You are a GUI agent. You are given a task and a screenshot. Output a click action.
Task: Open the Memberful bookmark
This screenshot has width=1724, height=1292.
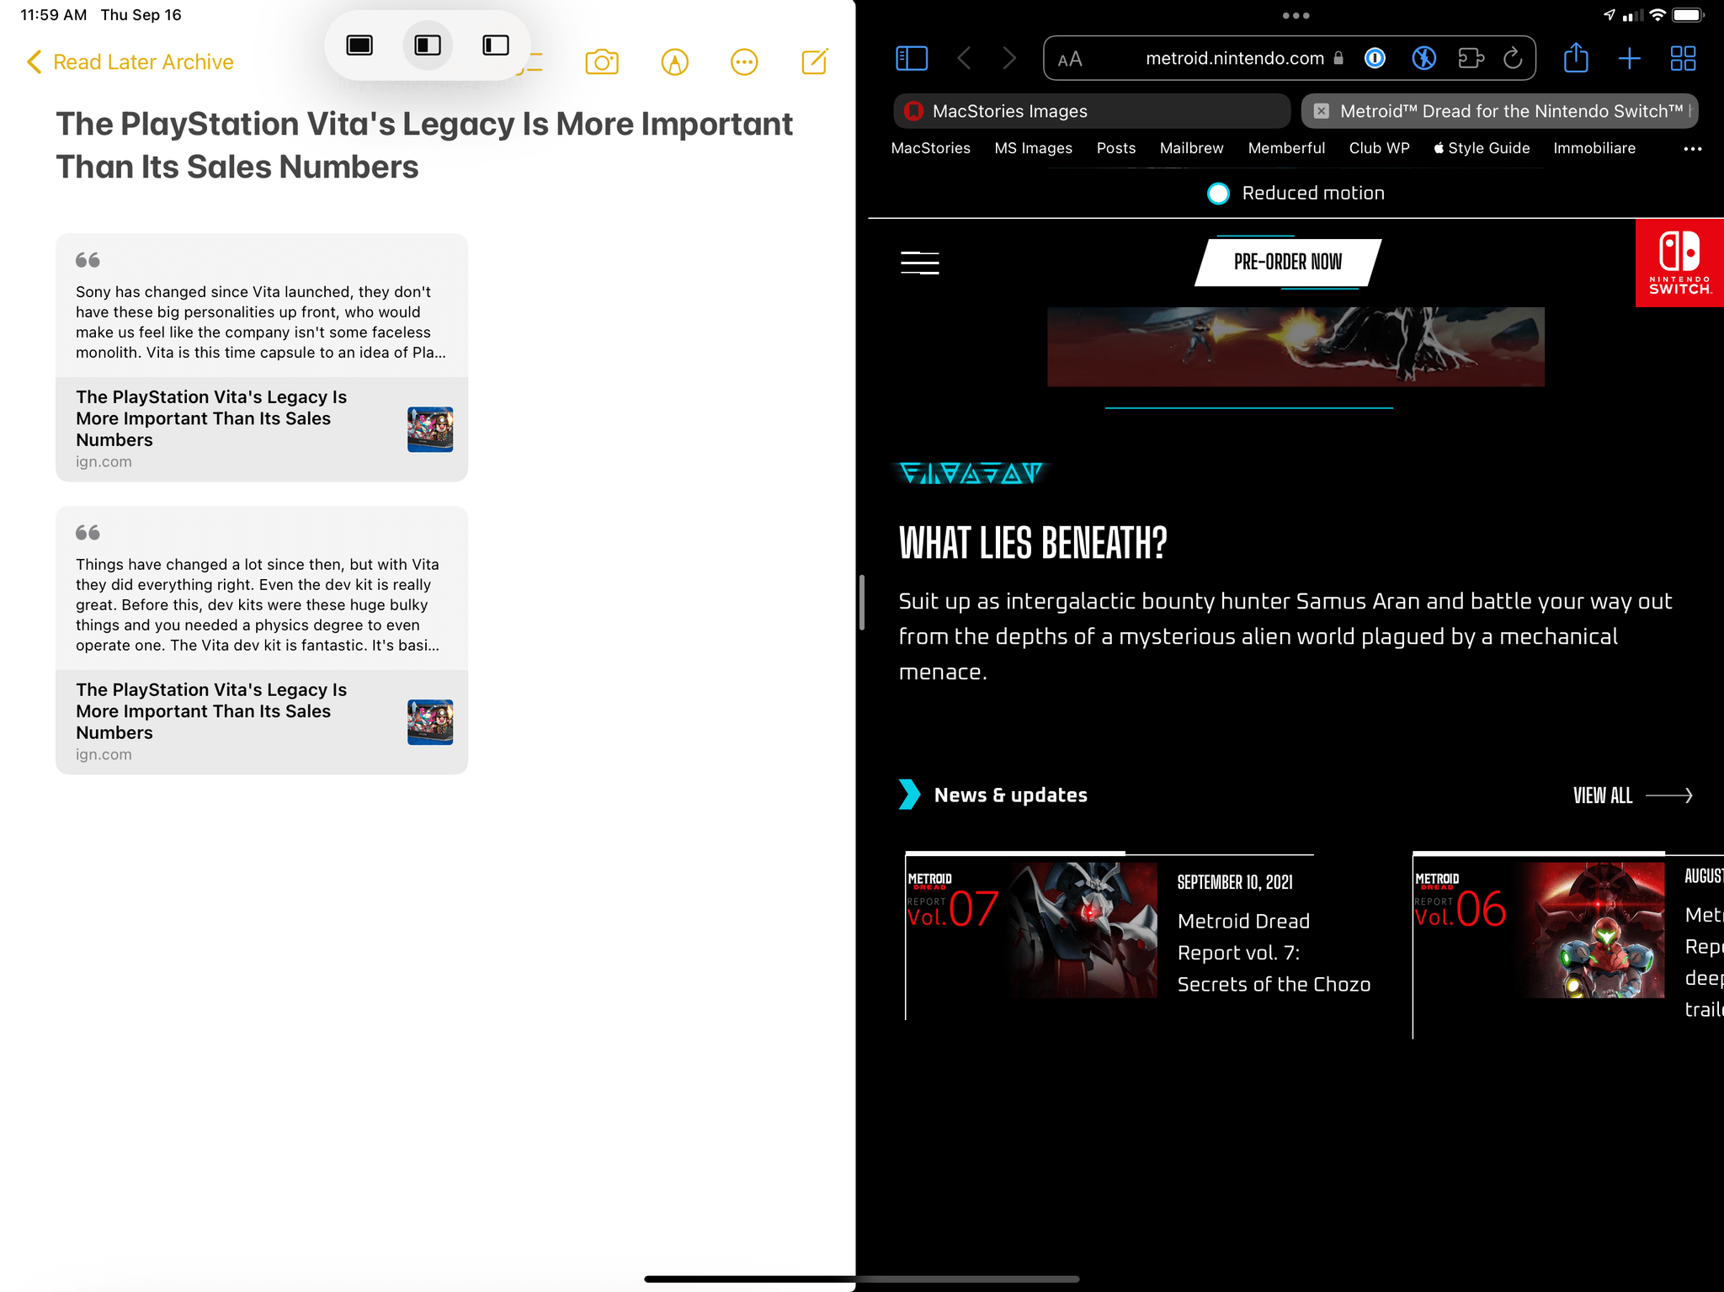1286,148
